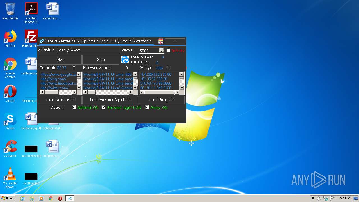Show hidden tray icons arrow

(313, 198)
